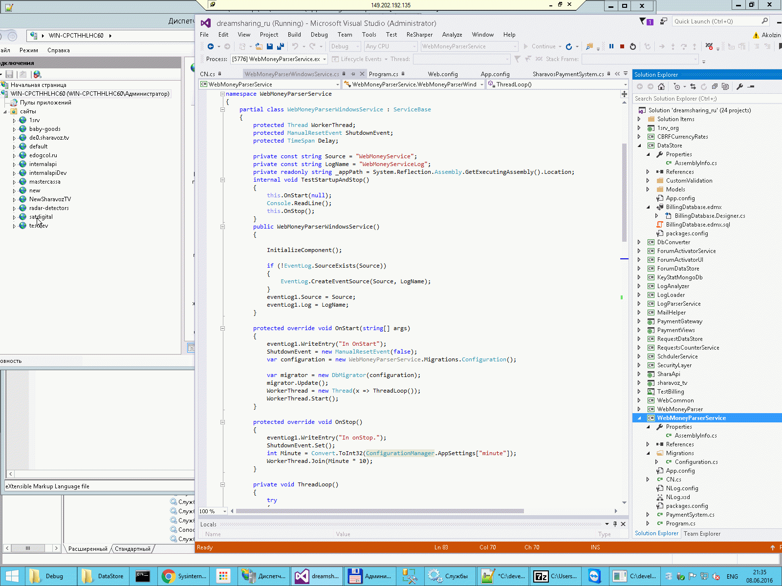Switch to the Program.cs tab

(x=383, y=74)
